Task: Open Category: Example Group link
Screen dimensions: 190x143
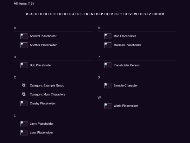Action: [47, 85]
